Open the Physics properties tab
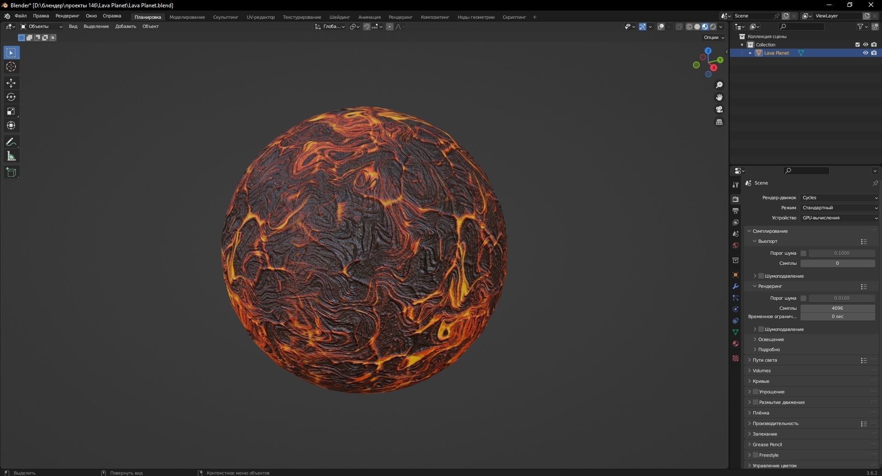Screen dimensions: 882x476 pyautogui.click(x=735, y=309)
